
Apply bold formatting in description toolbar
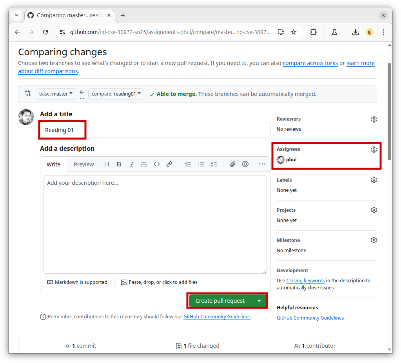coord(119,164)
